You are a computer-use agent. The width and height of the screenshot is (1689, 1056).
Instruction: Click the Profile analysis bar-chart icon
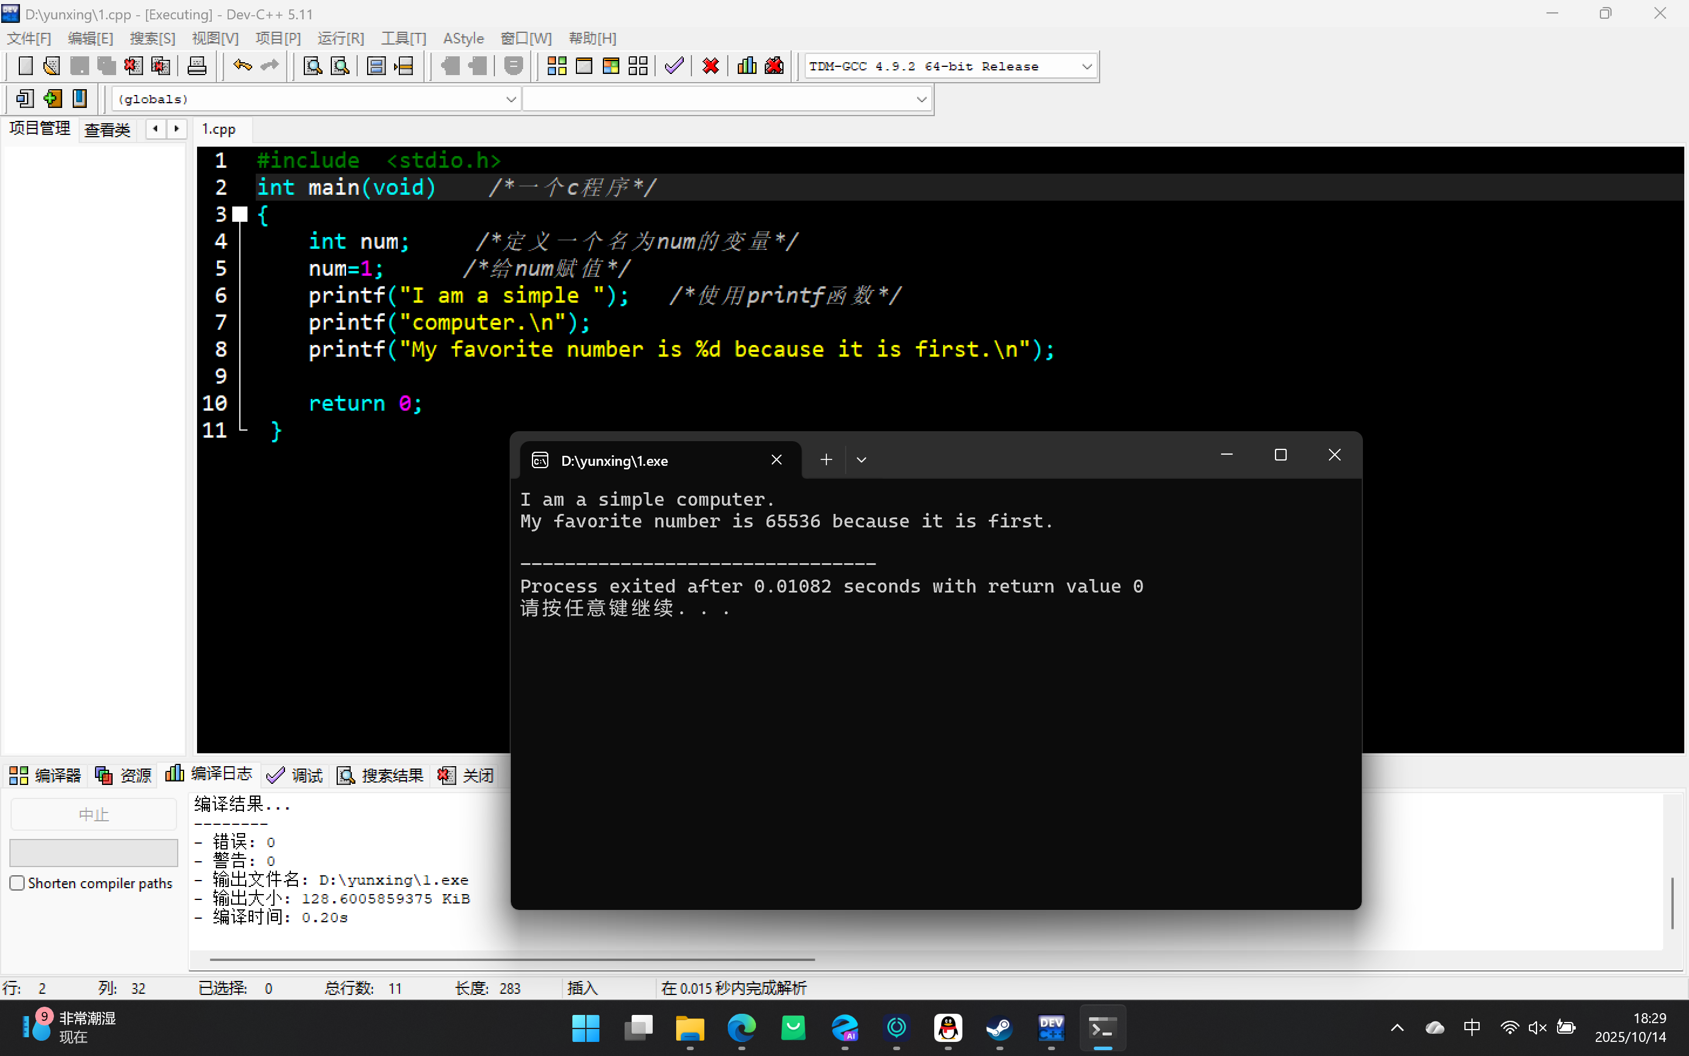pyautogui.click(x=746, y=66)
